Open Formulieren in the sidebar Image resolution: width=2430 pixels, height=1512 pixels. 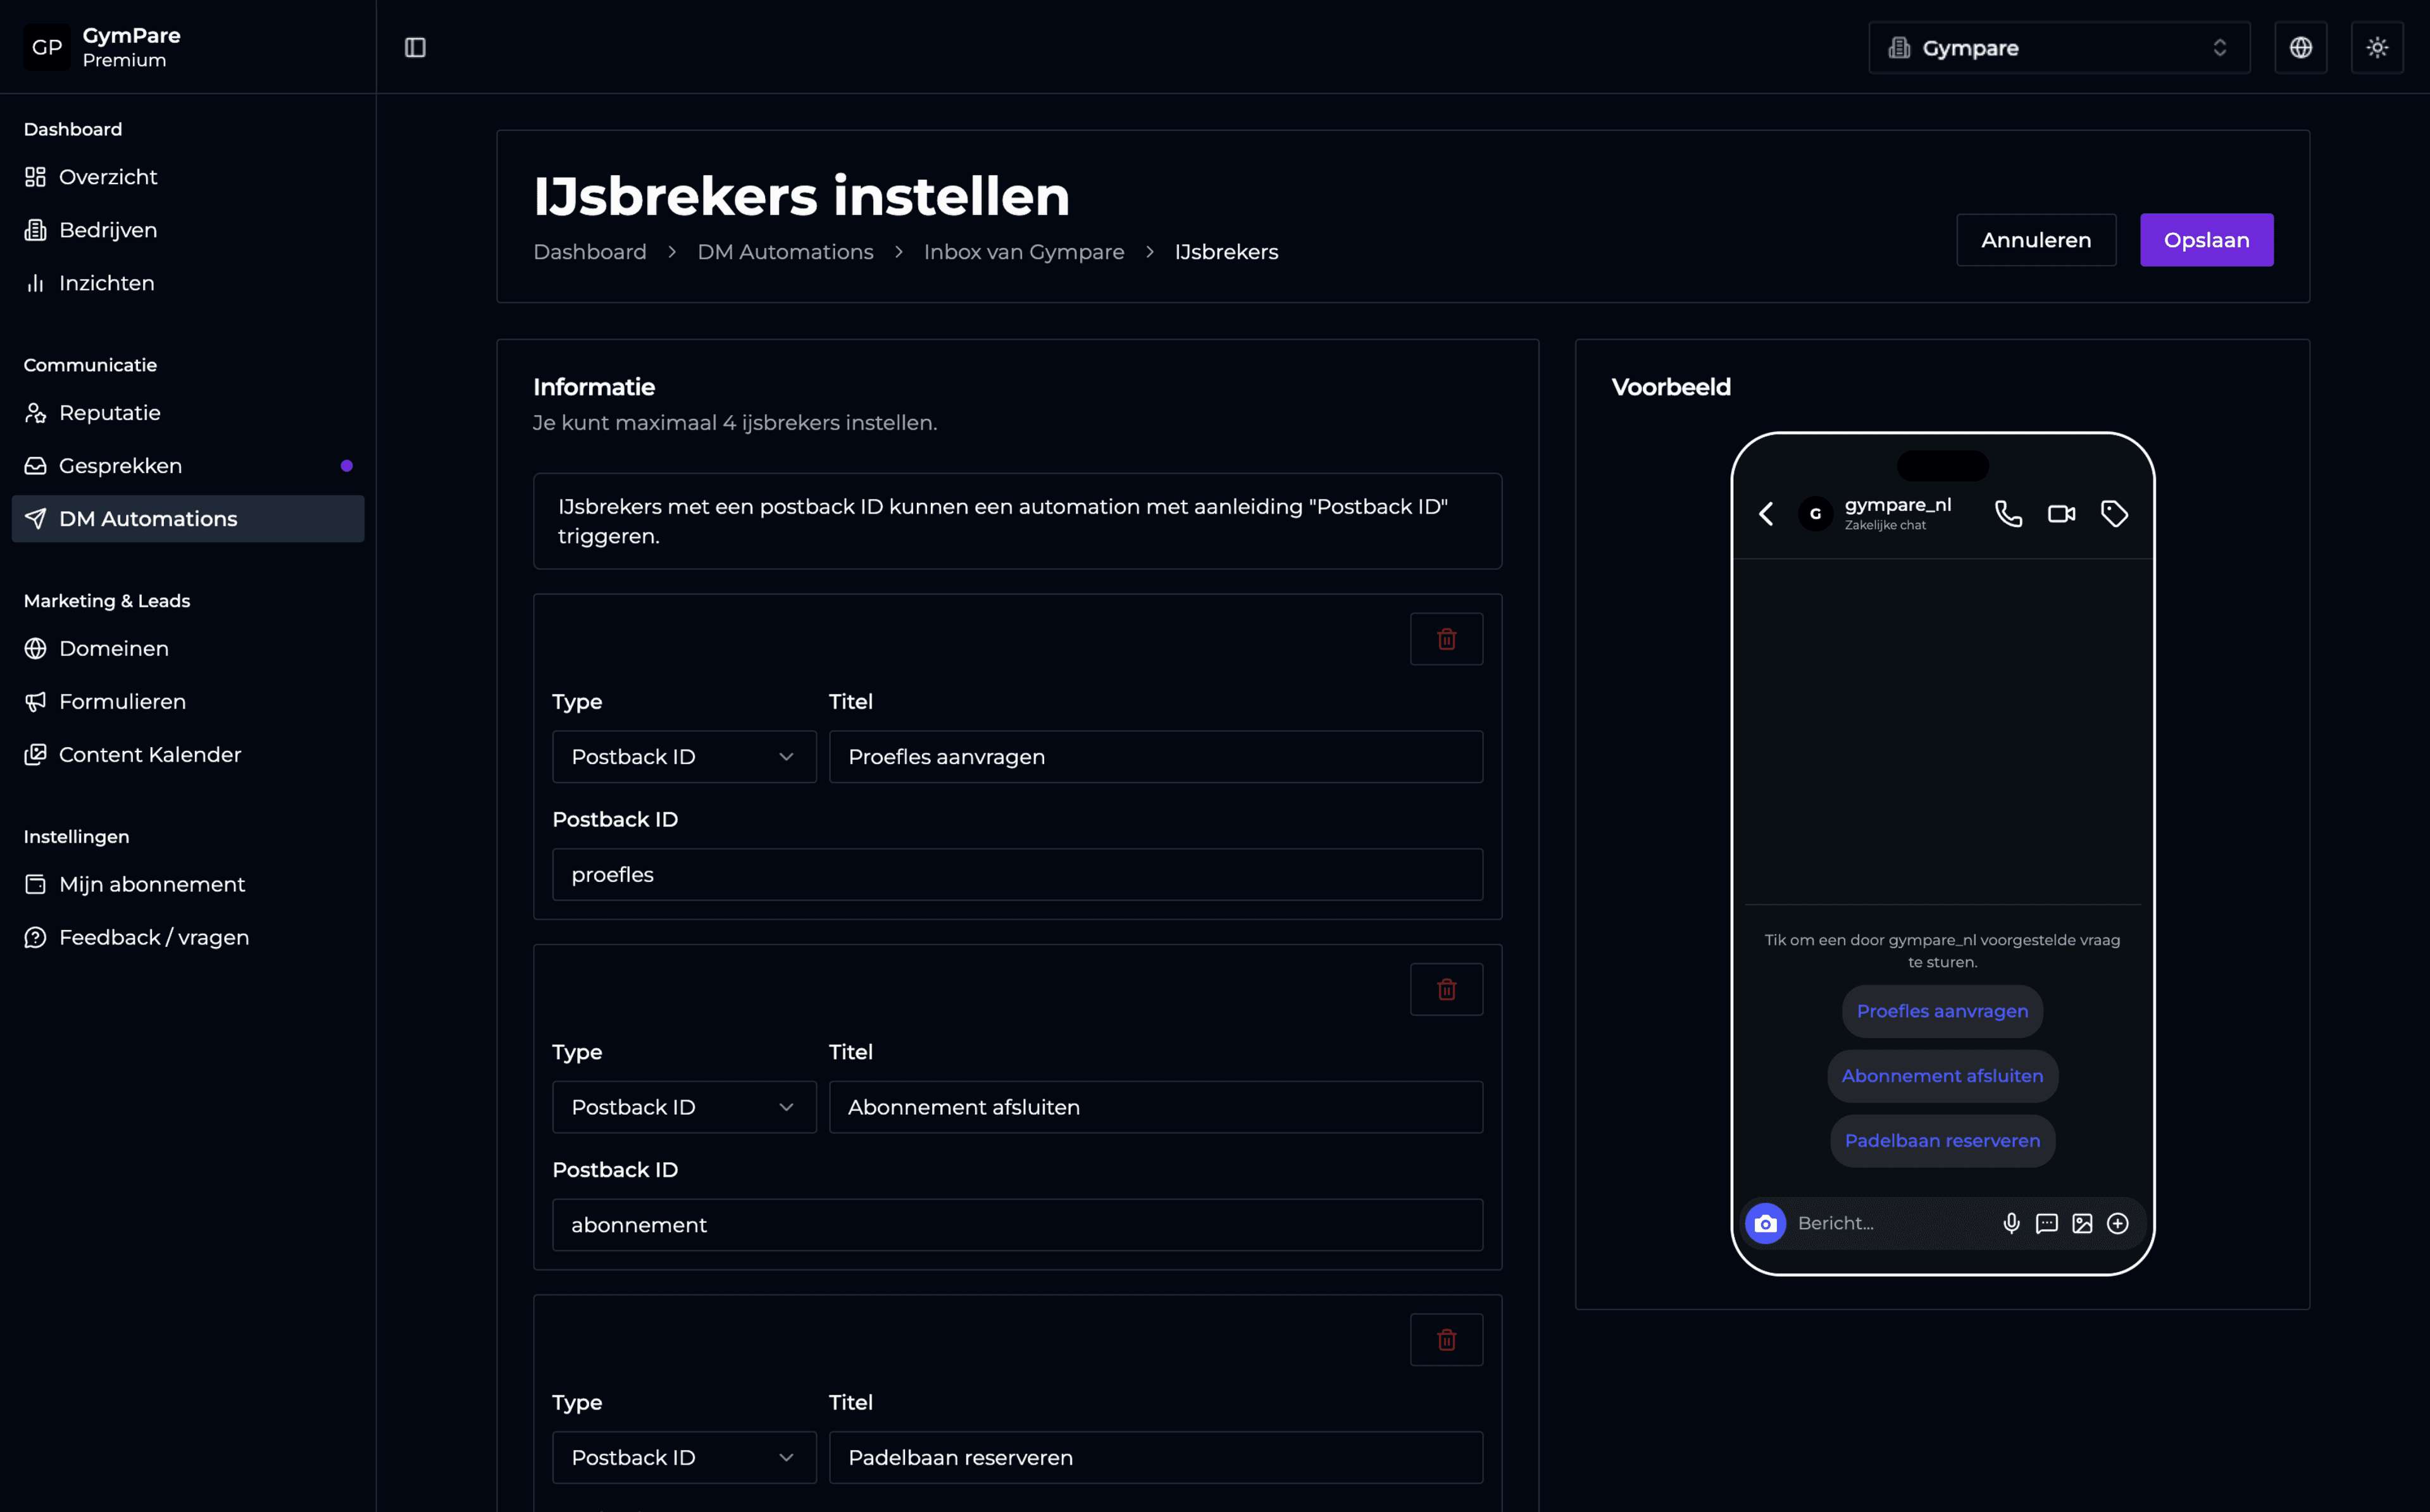pyautogui.click(x=188, y=702)
